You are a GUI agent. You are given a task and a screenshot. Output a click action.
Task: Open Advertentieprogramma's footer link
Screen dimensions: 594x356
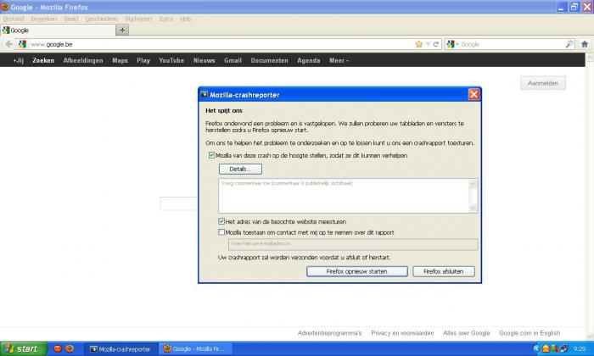coord(329,333)
